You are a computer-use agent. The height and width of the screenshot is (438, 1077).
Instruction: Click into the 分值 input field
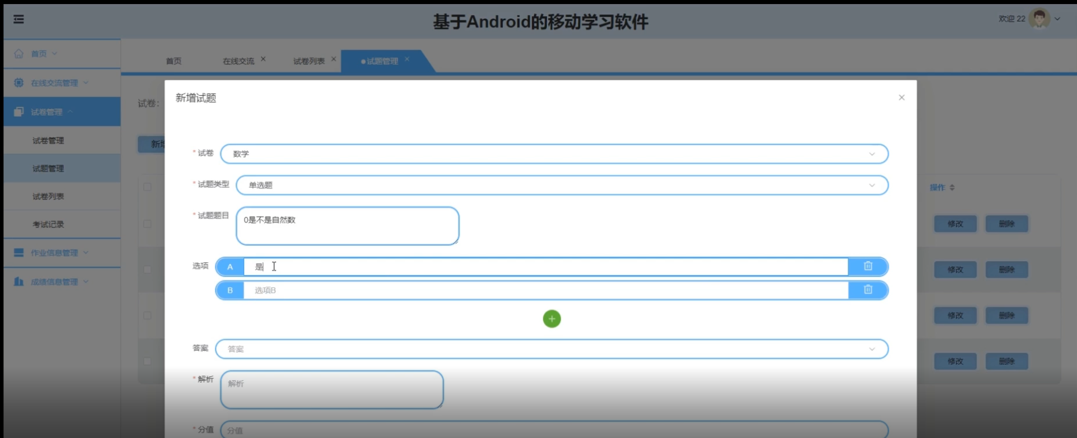[x=554, y=430]
